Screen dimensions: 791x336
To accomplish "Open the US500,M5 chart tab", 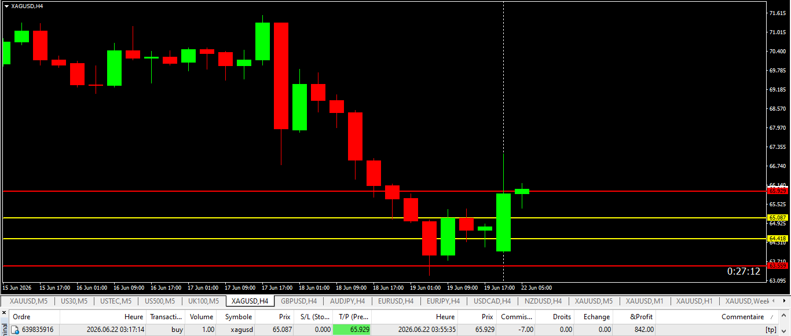I will point(160,301).
